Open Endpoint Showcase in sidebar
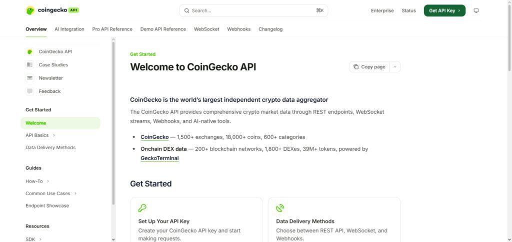Viewport: 512px width, 242px height. pos(47,206)
